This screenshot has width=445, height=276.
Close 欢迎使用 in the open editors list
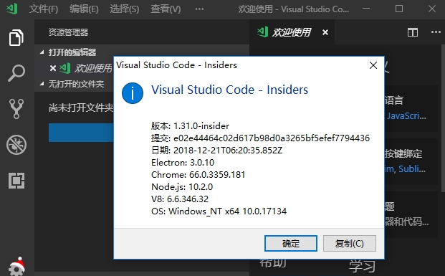tap(53, 68)
